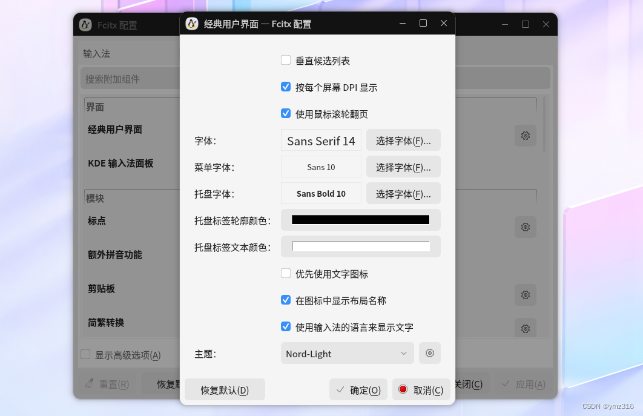This screenshot has width=643, height=416.
Task: Toggle 在图标中显示布局名称 checkbox
Action: click(x=286, y=300)
